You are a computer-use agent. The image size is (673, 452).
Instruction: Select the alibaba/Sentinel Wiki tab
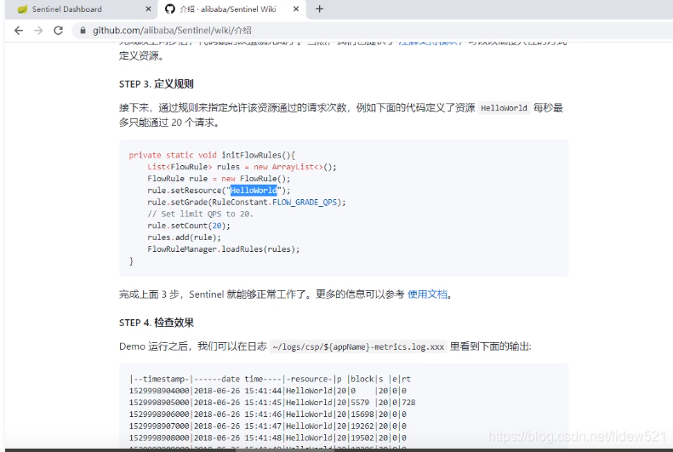pos(231,9)
